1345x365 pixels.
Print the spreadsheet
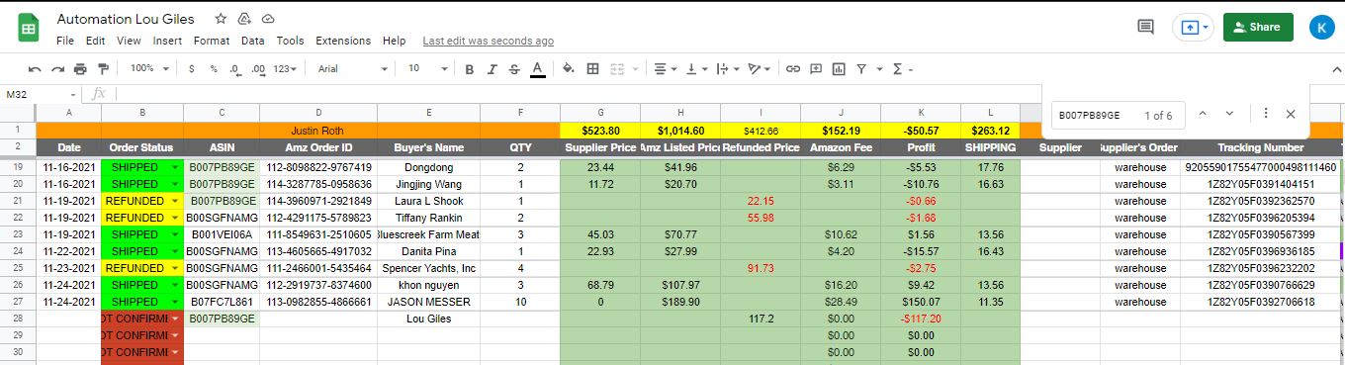(80, 69)
